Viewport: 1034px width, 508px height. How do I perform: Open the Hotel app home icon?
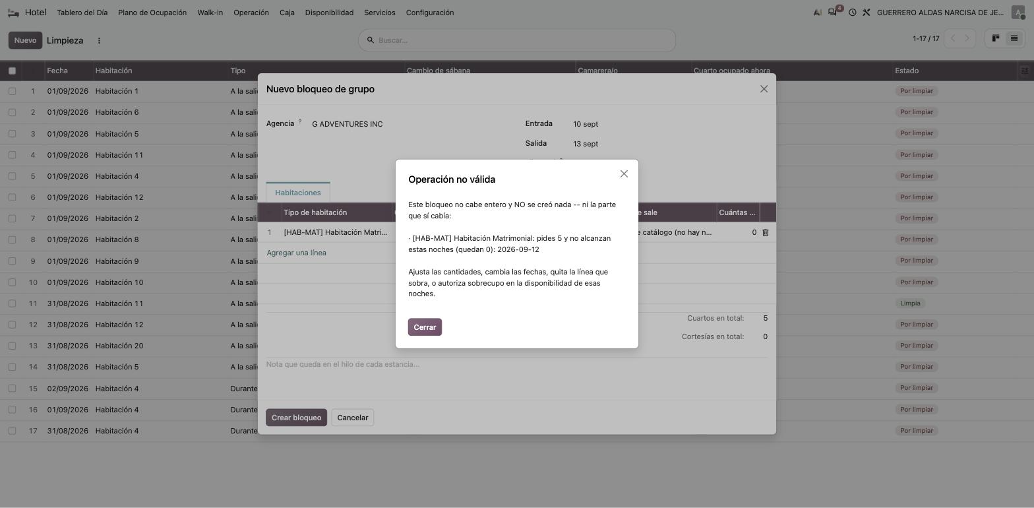13,13
